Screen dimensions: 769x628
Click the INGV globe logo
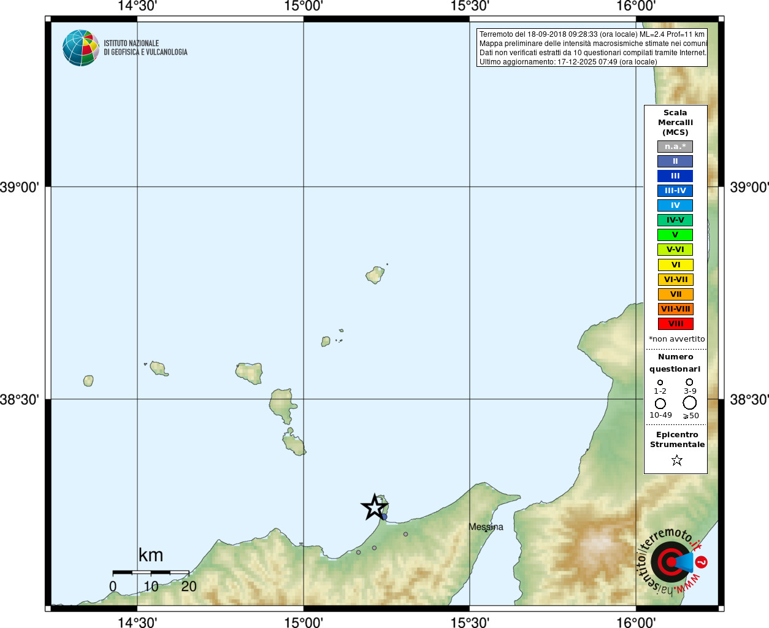81,48
